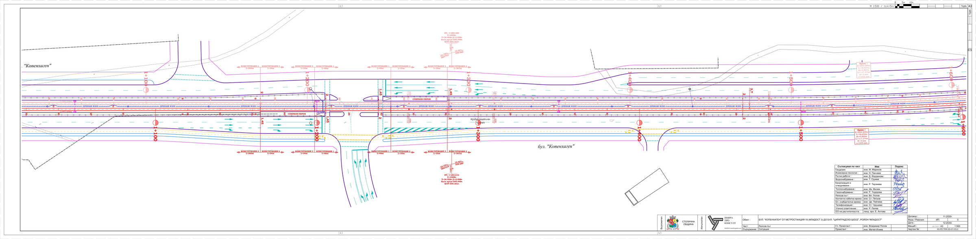Click the faded pink 1+500 chainage label
Screen dimensions: 976x239
(791, 79)
